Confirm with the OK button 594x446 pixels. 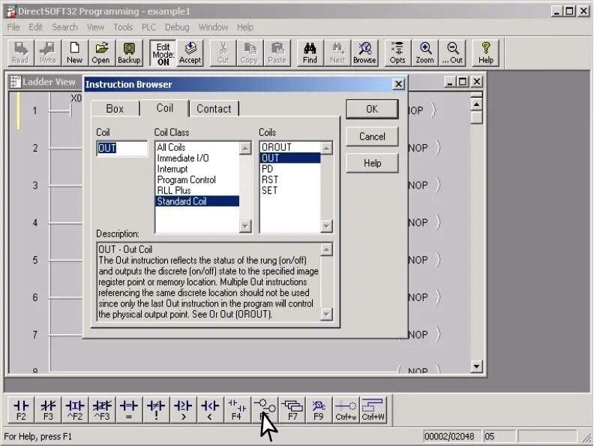coord(372,109)
